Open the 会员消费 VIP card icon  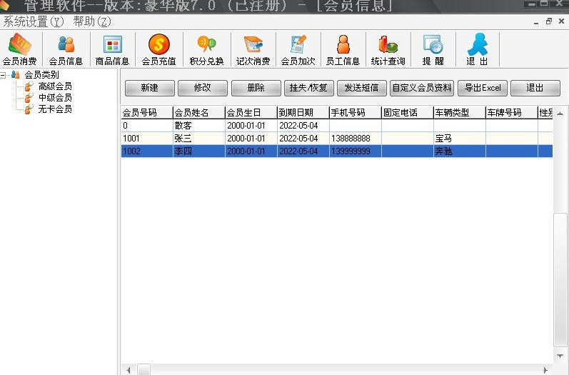(x=20, y=44)
